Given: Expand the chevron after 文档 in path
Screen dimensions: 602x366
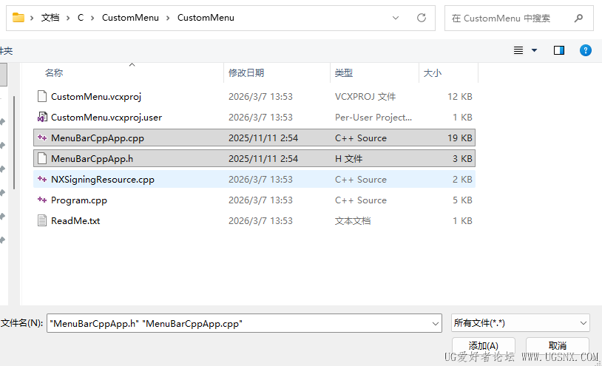Looking at the screenshot, I should point(68,18).
